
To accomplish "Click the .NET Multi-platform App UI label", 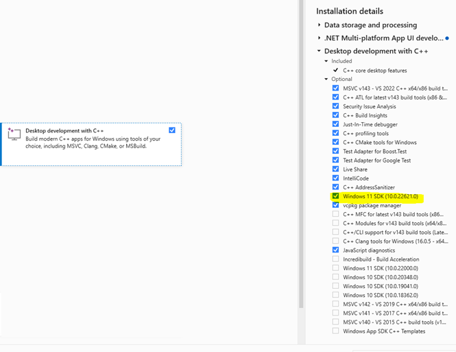I will point(384,38).
